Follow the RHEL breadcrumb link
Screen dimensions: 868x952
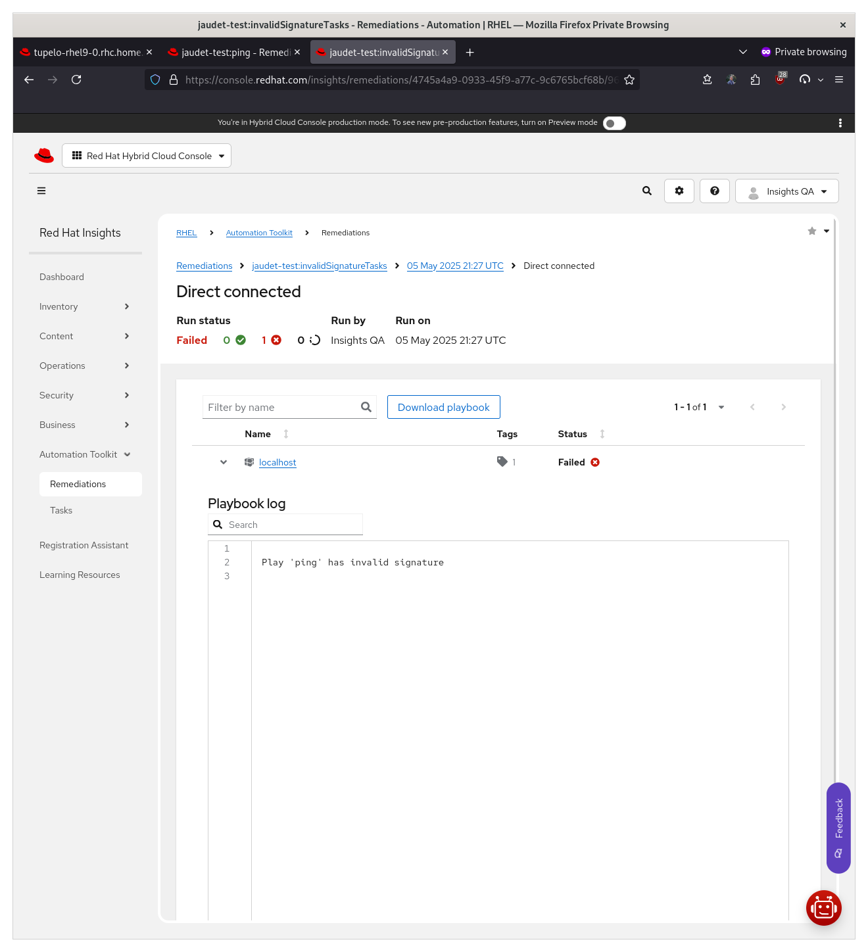pyautogui.click(x=187, y=233)
